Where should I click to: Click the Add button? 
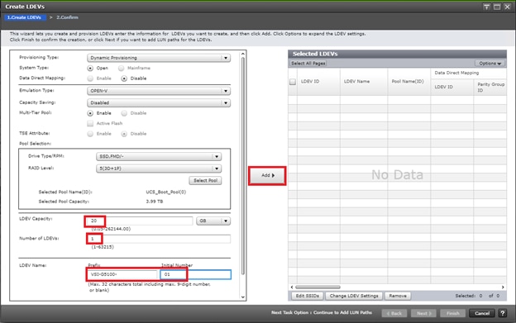(x=267, y=175)
